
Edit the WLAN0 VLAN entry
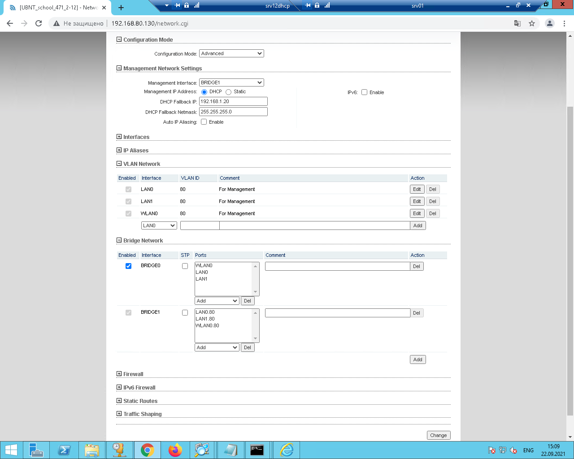417,213
